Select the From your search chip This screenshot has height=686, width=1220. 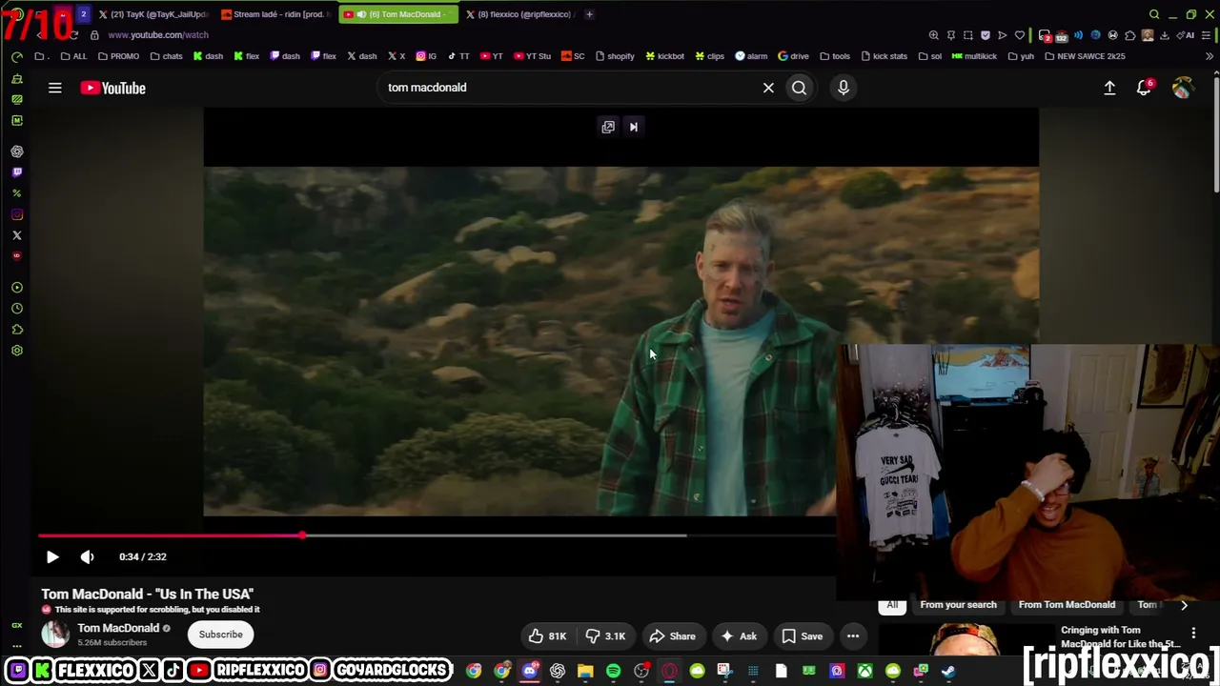point(958,605)
